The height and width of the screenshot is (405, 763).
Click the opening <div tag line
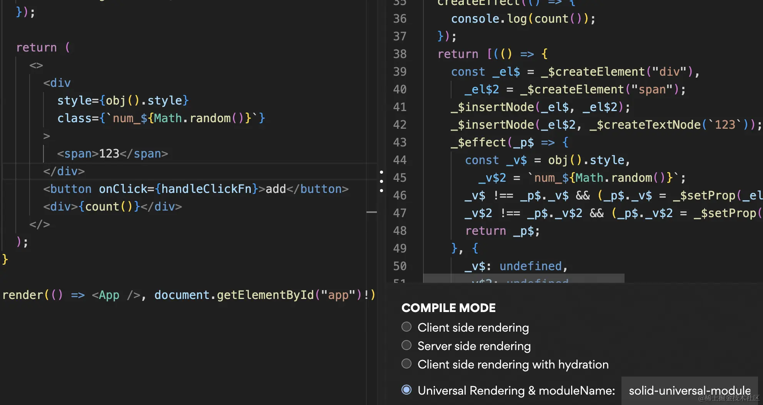tap(57, 83)
